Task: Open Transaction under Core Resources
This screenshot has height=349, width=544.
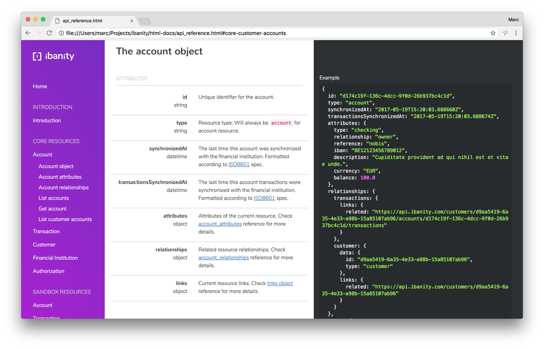Action: click(46, 231)
